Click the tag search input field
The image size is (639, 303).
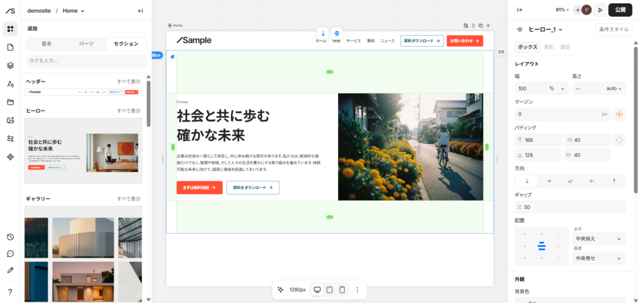pyautogui.click(x=86, y=61)
